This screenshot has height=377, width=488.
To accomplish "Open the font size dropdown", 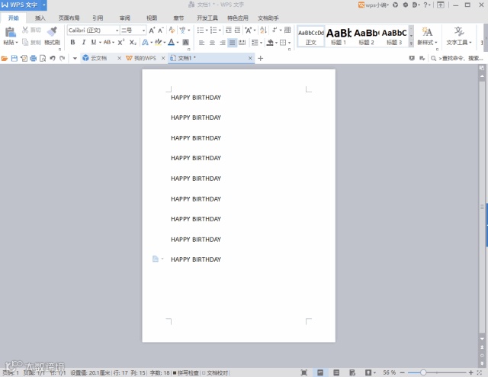I will point(143,31).
